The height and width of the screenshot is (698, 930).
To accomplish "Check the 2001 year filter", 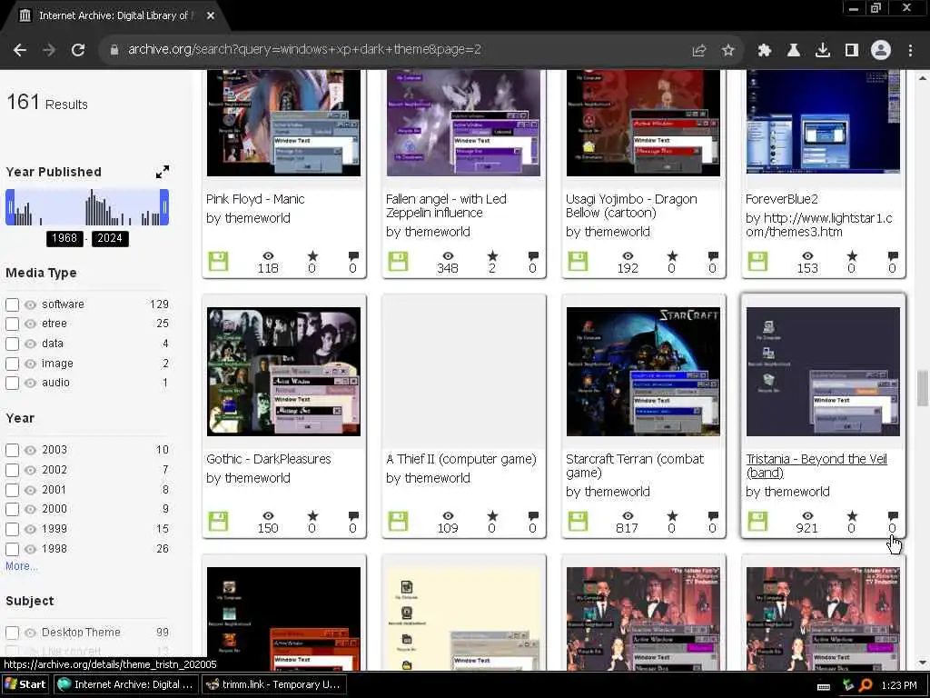I will pyautogui.click(x=13, y=490).
